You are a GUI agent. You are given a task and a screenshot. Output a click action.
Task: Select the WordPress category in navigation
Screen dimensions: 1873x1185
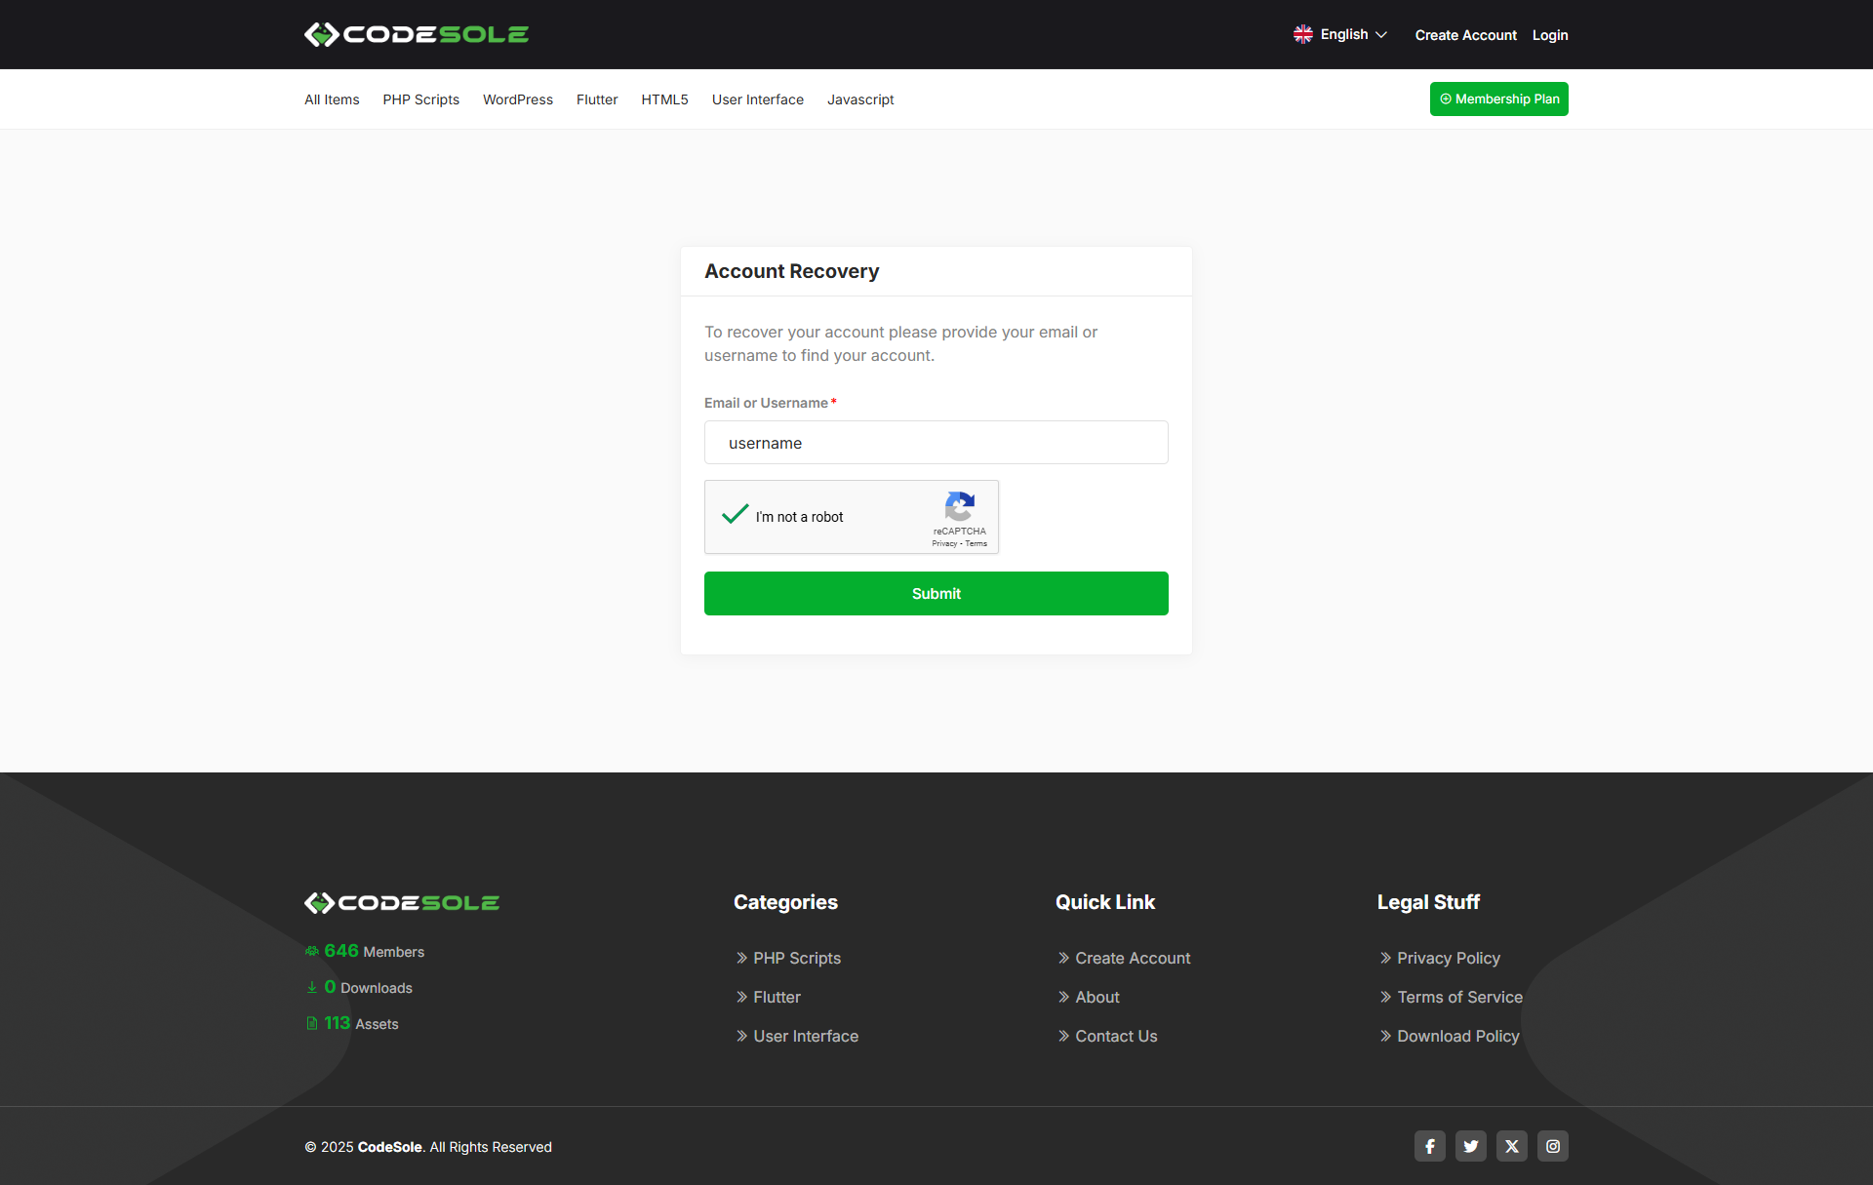(x=517, y=99)
